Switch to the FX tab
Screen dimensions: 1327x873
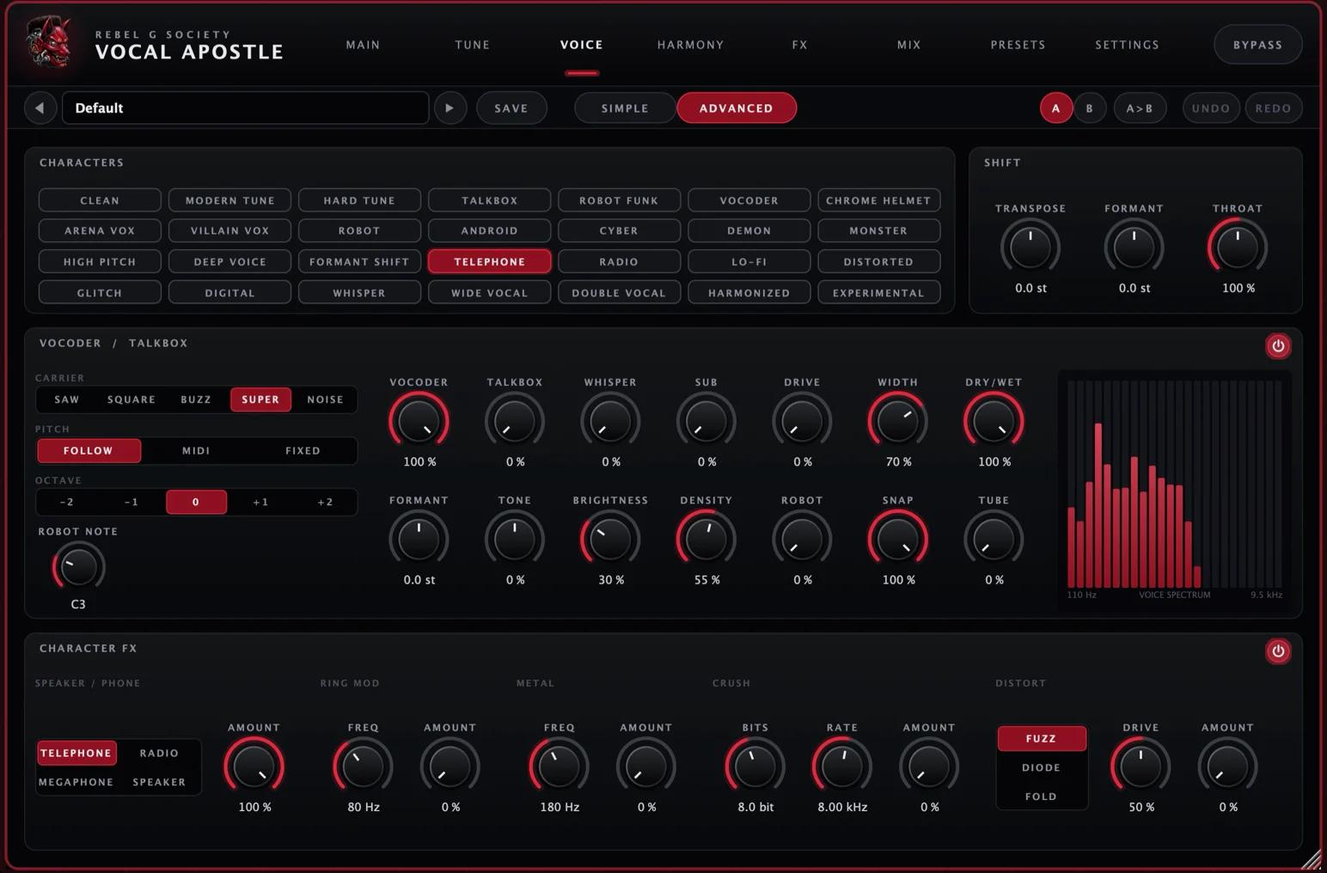(x=800, y=45)
